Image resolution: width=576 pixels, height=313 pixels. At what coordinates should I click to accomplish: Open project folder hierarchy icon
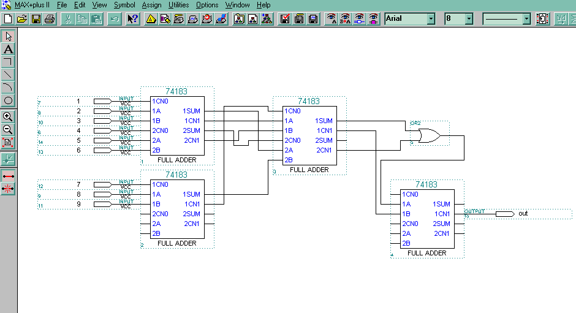[x=239, y=19]
